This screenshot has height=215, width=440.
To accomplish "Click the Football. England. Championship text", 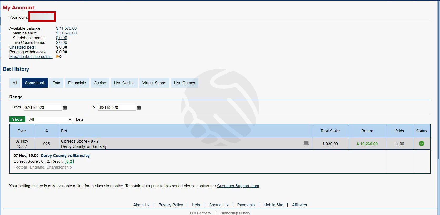I will [x=43, y=167].
